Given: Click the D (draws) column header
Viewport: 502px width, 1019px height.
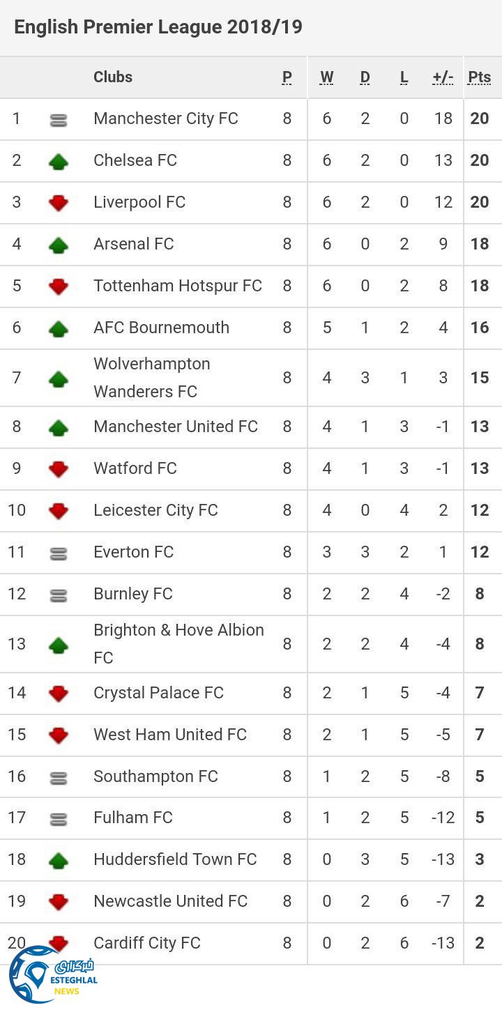Looking at the screenshot, I should click(x=365, y=77).
